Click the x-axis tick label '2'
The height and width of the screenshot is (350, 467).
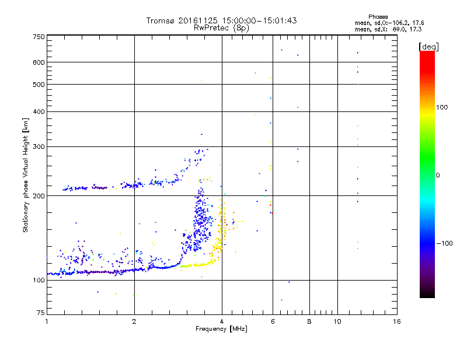click(x=134, y=321)
